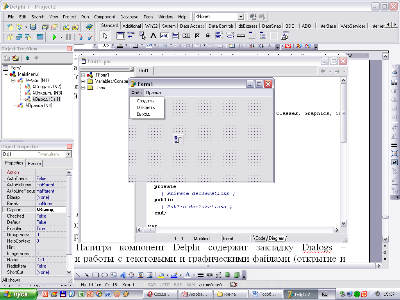Switch to Acroba... taskbar button
Screen dimensions: 400x300
[195, 294]
